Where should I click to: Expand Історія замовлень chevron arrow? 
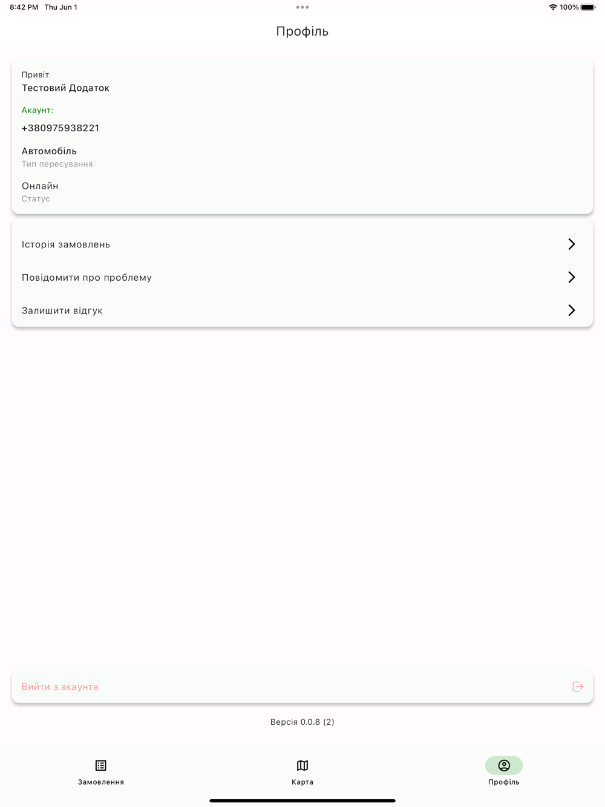click(x=572, y=244)
